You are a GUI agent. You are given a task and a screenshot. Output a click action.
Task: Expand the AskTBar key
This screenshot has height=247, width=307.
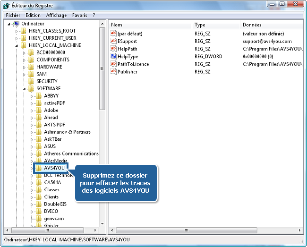coord(32,139)
